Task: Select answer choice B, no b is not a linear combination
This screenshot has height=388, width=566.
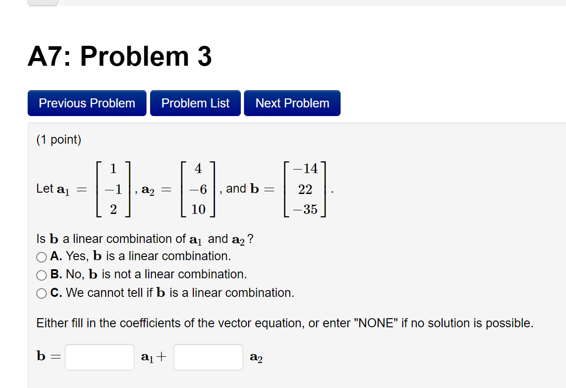Action: [41, 275]
